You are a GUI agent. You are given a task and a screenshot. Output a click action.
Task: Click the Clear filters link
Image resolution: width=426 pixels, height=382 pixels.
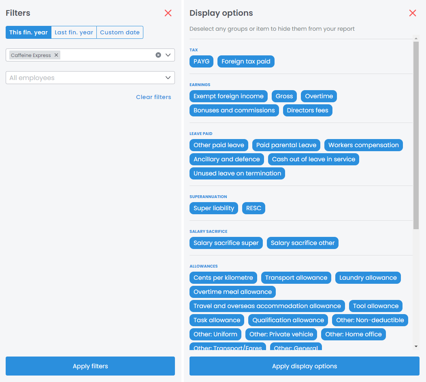tap(153, 97)
